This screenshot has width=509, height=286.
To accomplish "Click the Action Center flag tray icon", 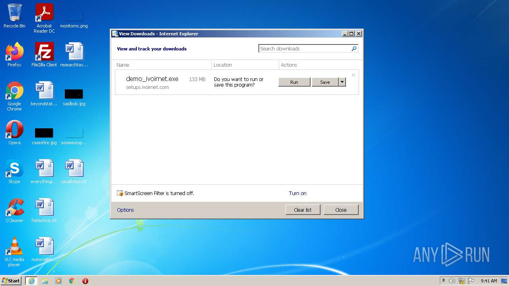I will pyautogui.click(x=471, y=281).
